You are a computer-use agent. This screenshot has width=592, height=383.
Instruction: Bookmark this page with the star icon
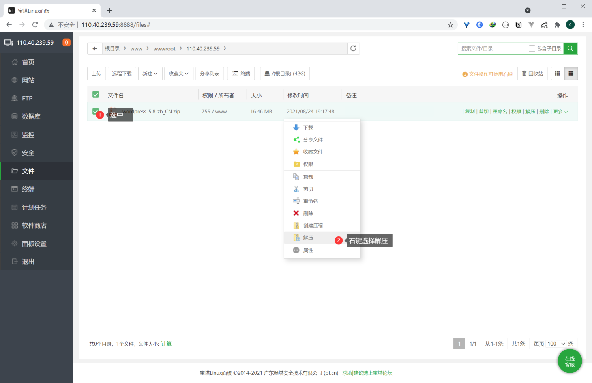coord(450,25)
